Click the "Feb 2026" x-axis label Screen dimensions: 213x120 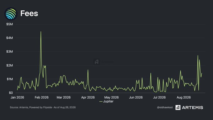pos(42,97)
